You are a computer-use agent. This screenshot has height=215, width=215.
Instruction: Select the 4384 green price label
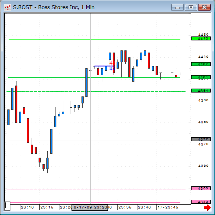tap(201, 91)
